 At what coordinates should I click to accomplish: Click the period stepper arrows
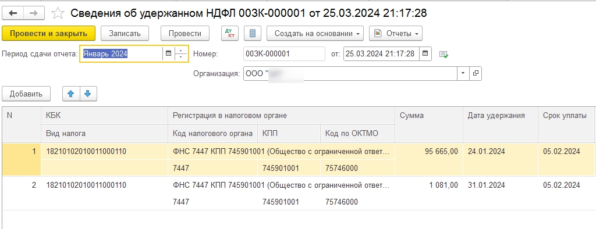(x=181, y=53)
